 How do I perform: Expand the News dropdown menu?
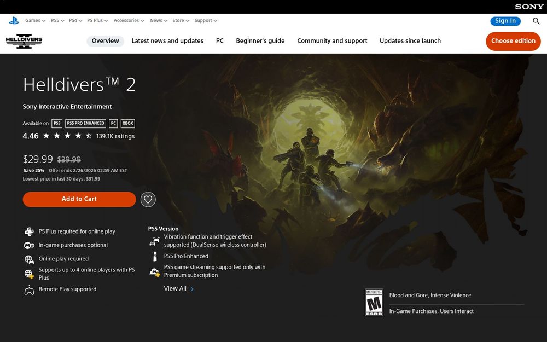point(159,21)
